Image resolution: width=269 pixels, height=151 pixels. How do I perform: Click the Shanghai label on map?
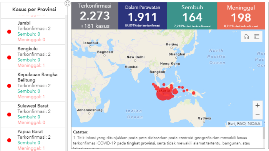click(177, 54)
